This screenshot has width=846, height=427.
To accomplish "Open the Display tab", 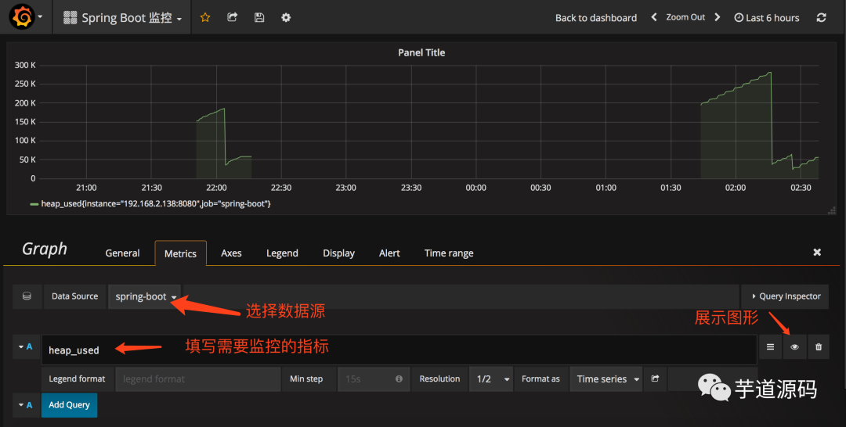I will click(338, 253).
